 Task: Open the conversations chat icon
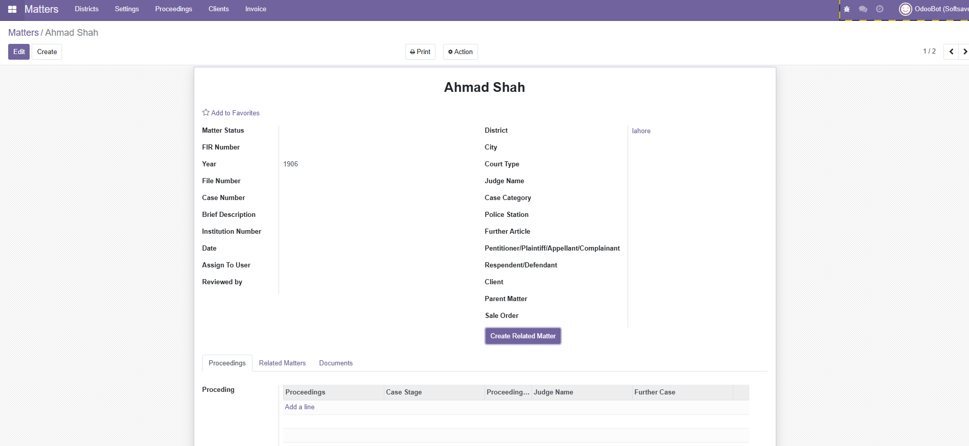863,9
